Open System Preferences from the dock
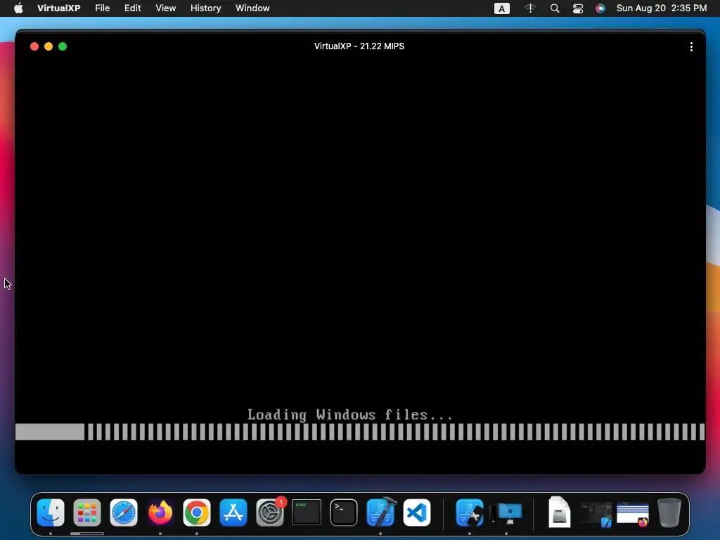 [x=270, y=513]
